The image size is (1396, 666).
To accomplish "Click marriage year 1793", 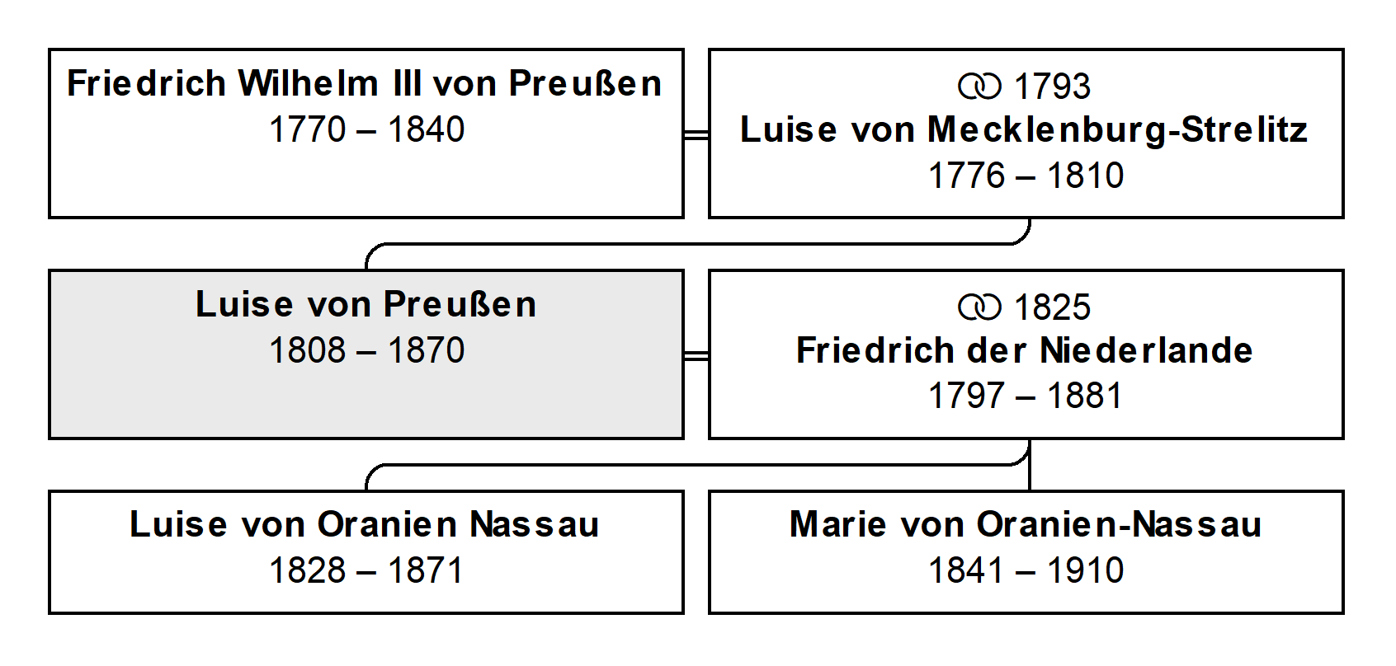I will pos(1052,87).
